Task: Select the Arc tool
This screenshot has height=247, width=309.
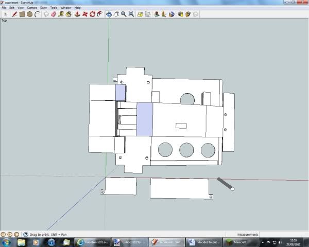Action: pos(37,14)
